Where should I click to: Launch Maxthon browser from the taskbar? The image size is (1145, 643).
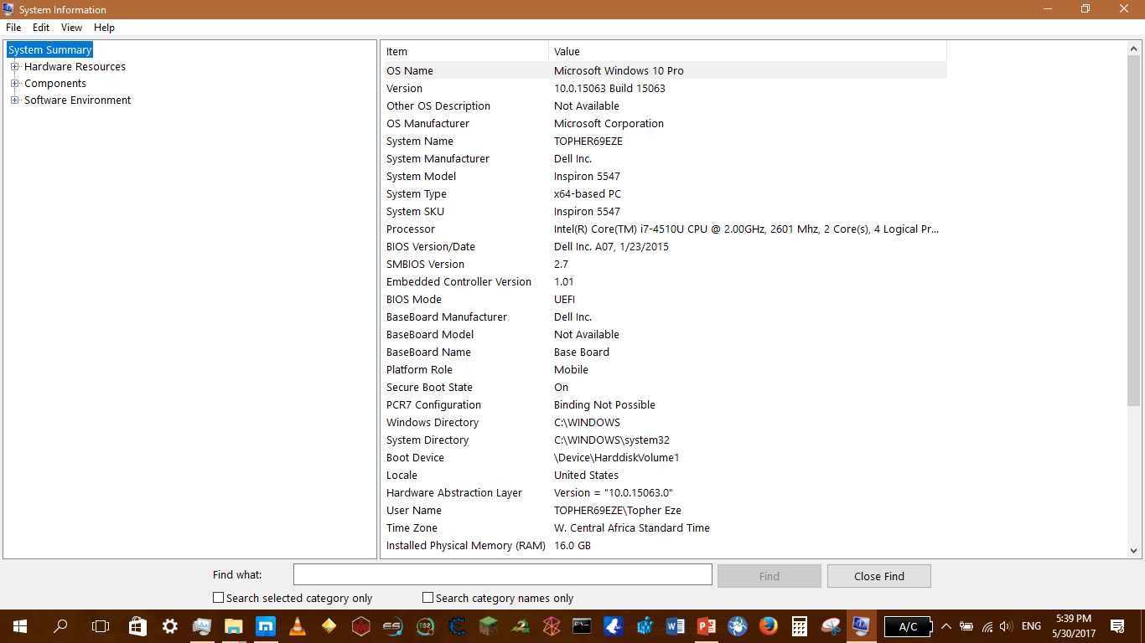[x=266, y=626]
